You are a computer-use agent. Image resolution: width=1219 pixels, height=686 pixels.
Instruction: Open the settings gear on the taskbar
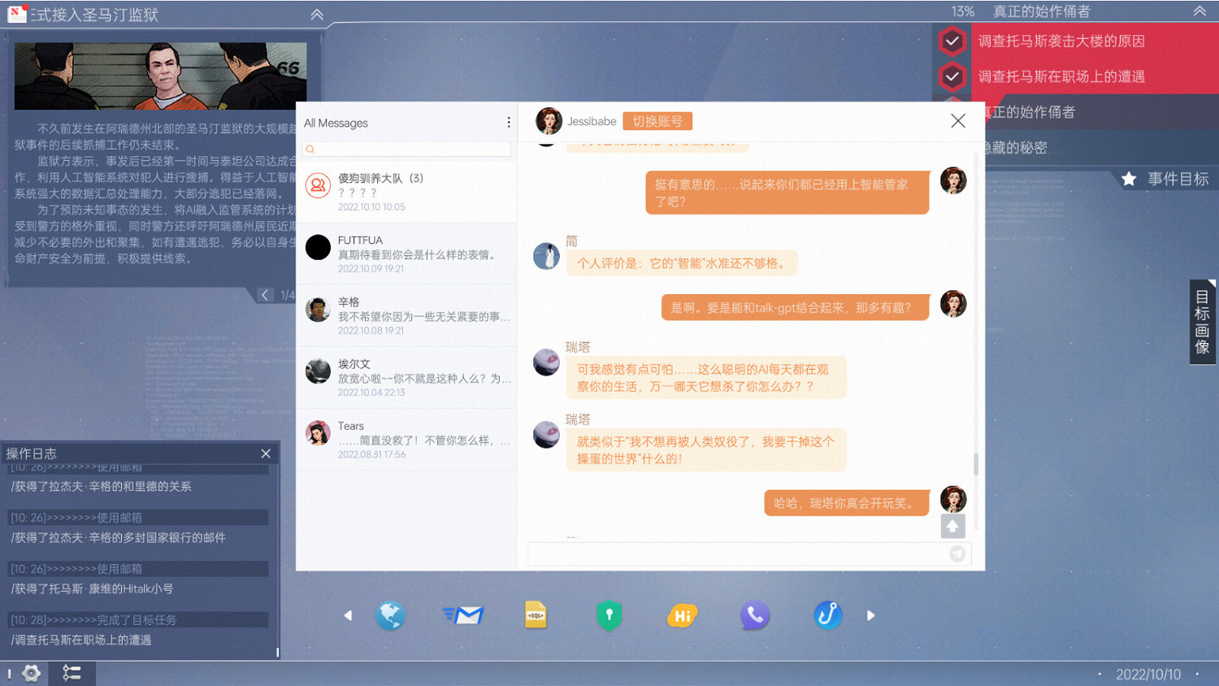tap(30, 673)
